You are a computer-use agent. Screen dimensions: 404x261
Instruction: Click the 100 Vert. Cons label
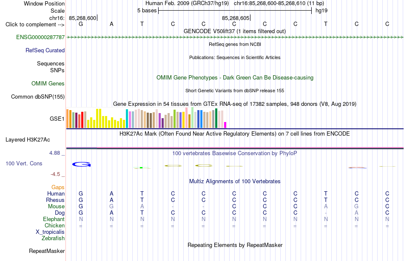[24, 163]
